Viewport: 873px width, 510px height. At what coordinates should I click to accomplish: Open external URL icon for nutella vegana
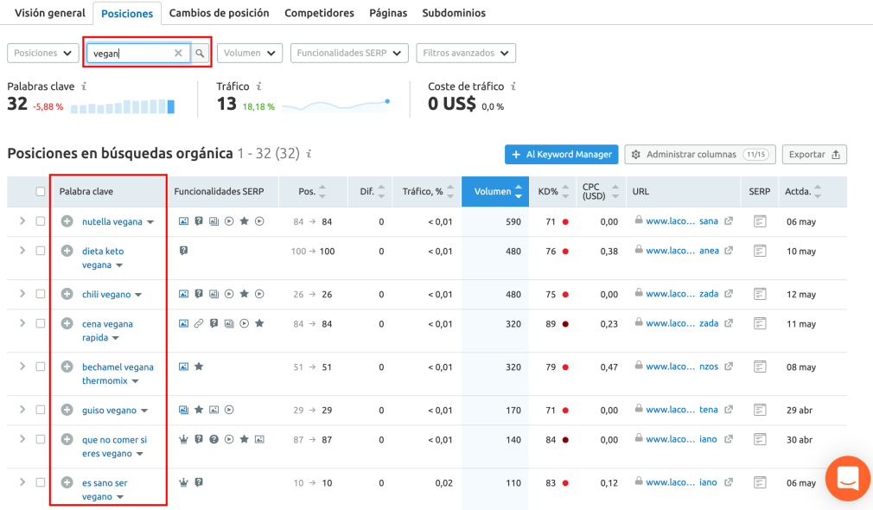(x=729, y=221)
